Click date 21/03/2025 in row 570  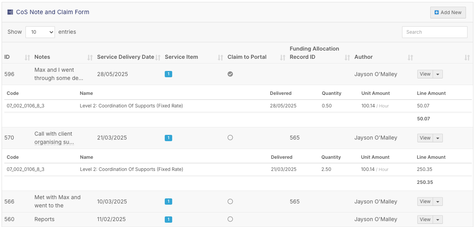(112, 138)
